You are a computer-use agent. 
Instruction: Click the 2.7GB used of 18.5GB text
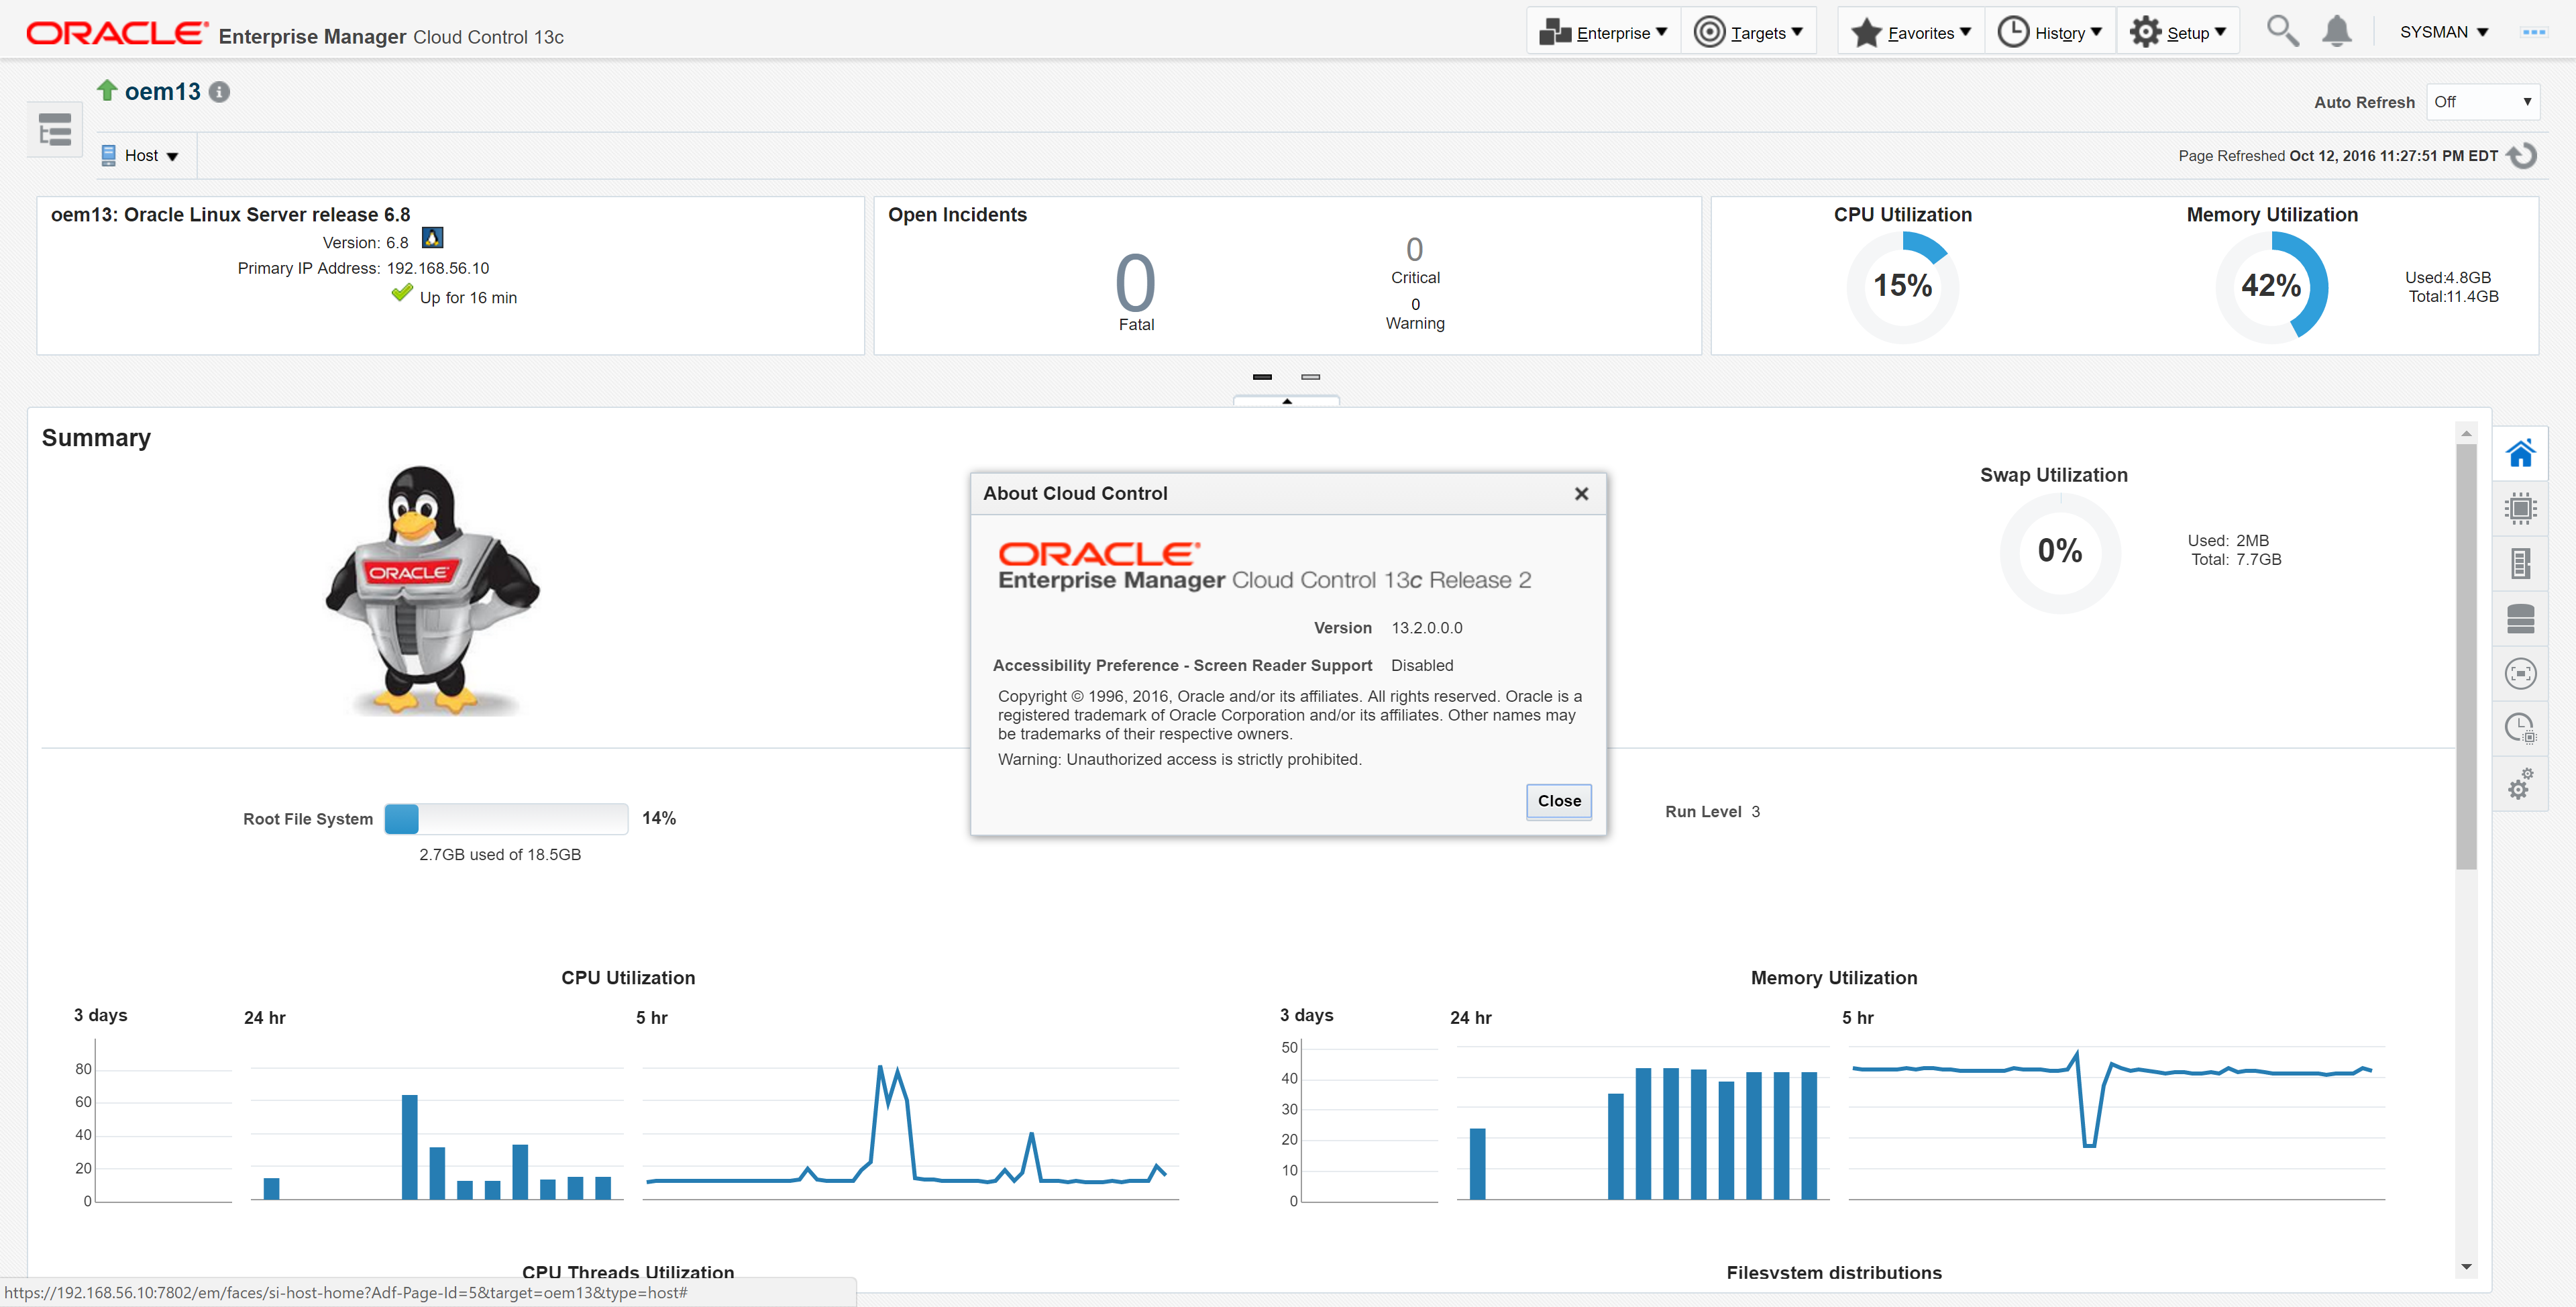500,855
